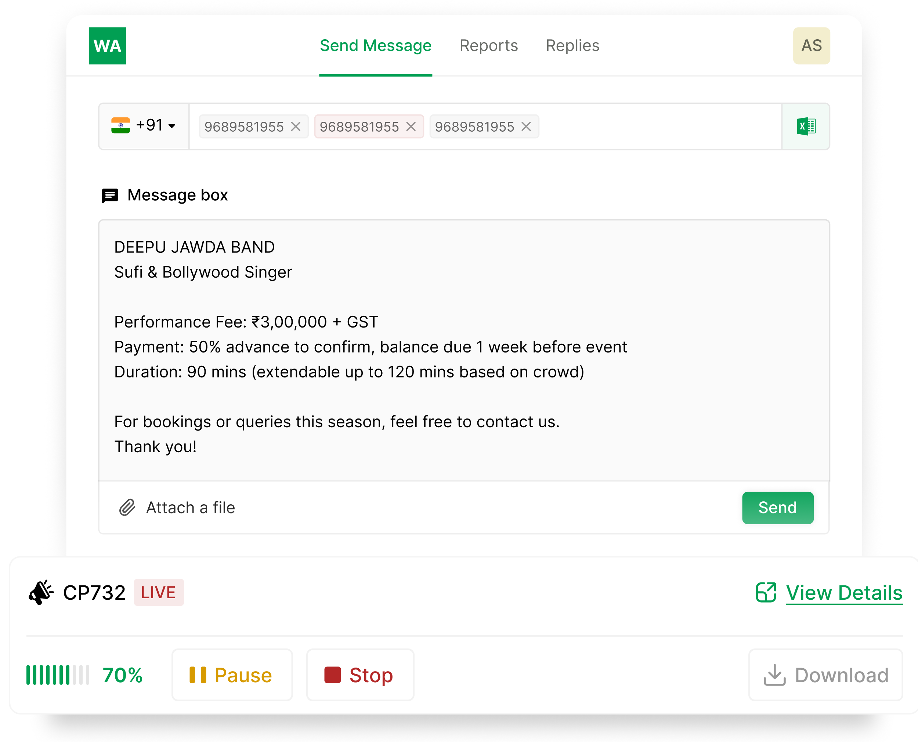918x742 pixels.
Task: Click the WA logo icon
Action: [x=107, y=46]
